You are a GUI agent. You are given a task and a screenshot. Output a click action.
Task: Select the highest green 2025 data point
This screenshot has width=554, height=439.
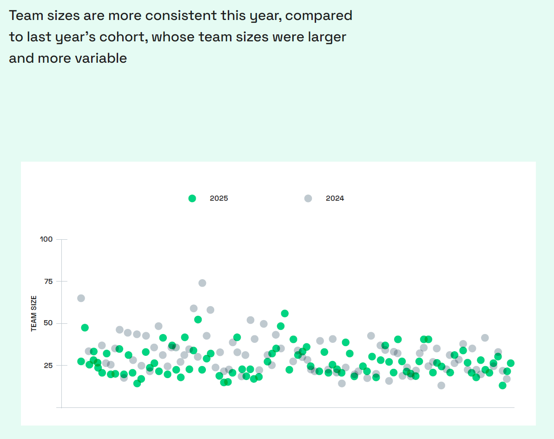pos(284,314)
